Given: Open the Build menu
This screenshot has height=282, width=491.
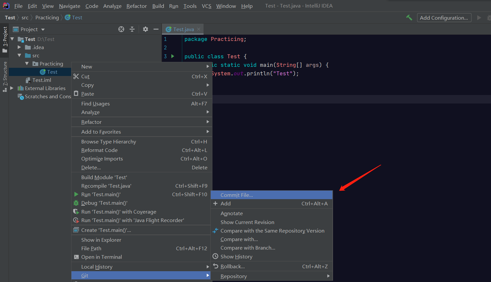Looking at the screenshot, I should coord(158,6).
